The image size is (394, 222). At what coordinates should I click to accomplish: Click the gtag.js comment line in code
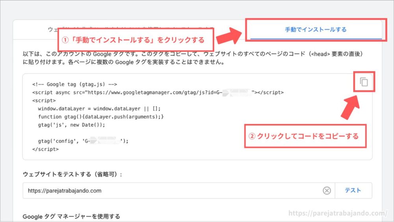74,84
